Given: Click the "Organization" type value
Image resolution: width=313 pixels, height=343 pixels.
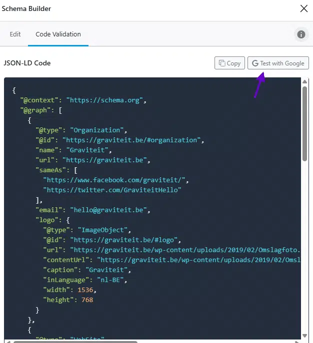Looking at the screenshot, I should click(97, 130).
